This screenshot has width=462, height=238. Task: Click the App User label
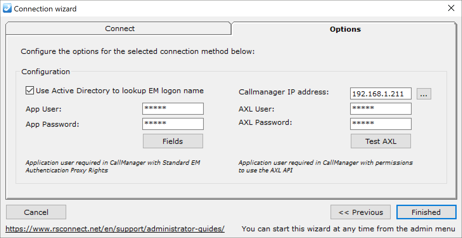43,109
